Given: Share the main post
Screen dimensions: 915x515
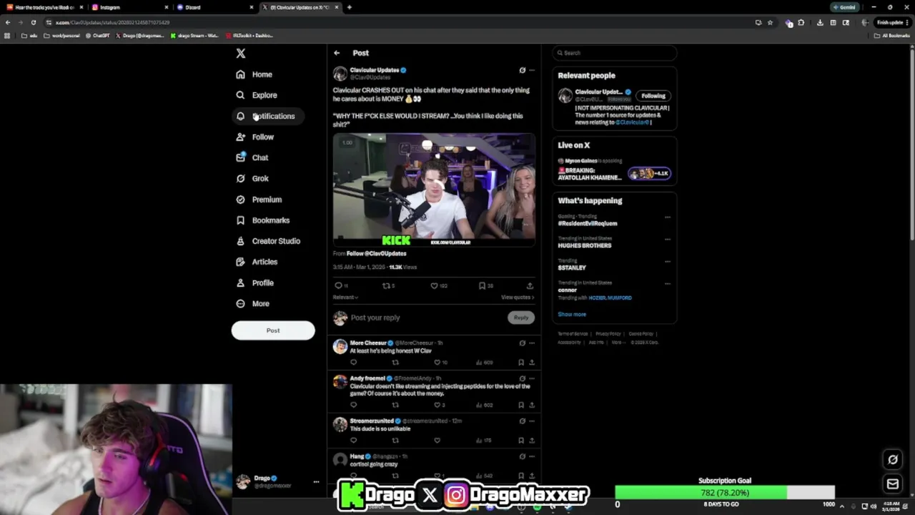Looking at the screenshot, I should pos(530,285).
